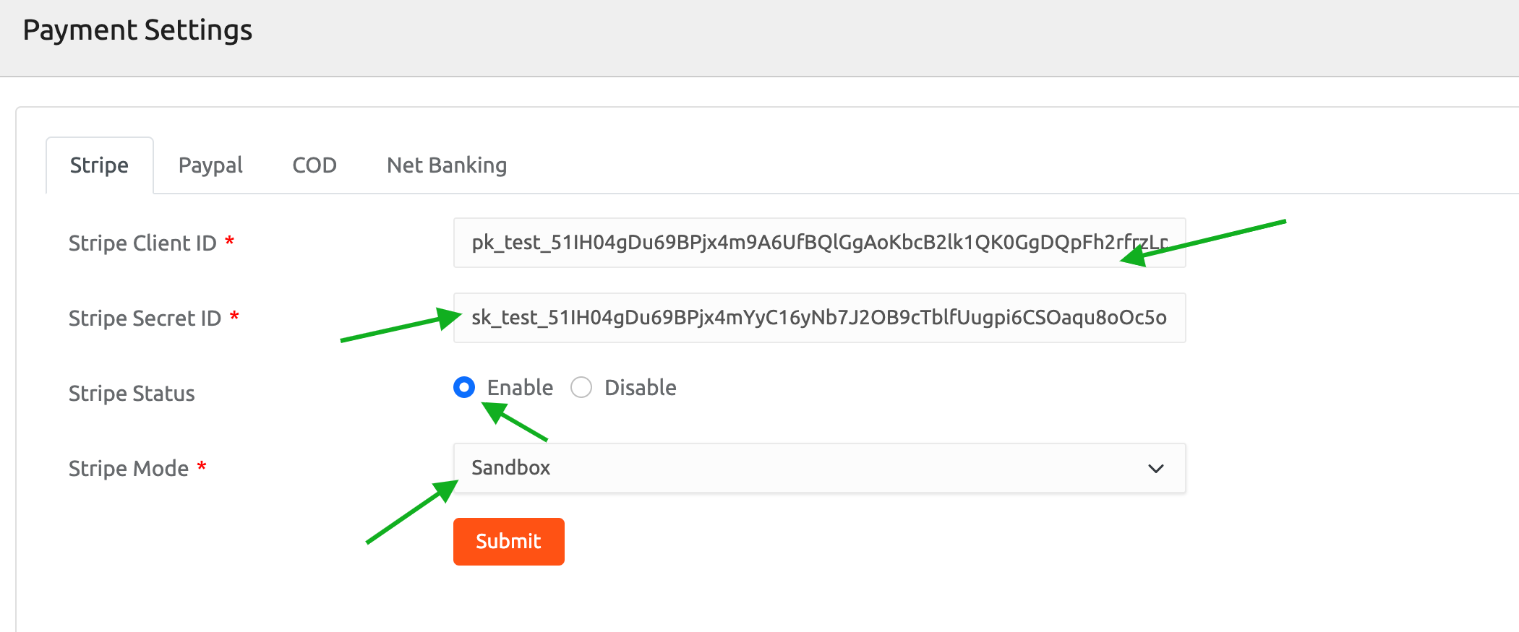The height and width of the screenshot is (632, 1519).
Task: Click the Stripe Secret ID label
Action: click(x=145, y=319)
